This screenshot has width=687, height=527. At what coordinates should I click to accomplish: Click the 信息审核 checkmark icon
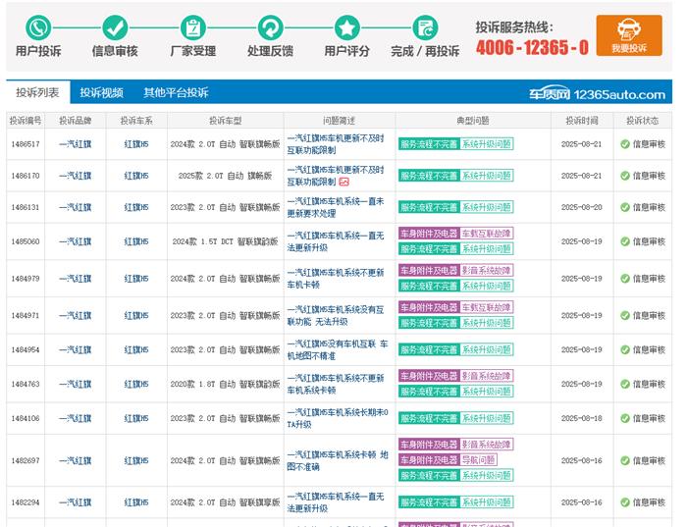tap(115, 27)
